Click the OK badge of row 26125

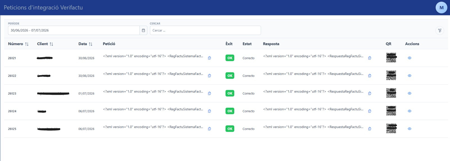tap(230, 129)
